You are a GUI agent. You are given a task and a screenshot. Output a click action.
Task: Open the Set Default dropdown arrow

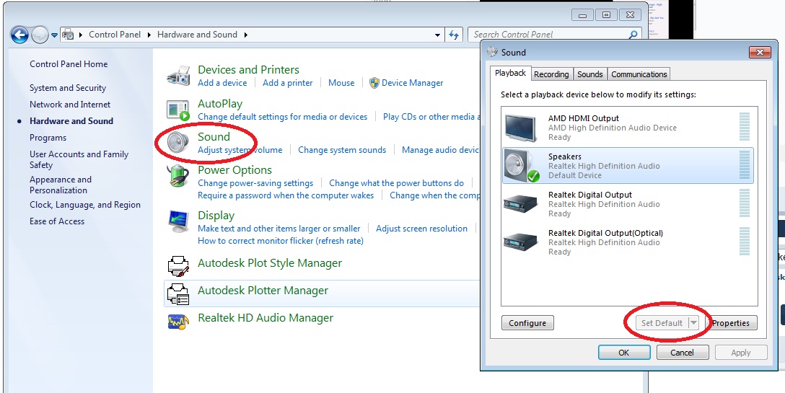693,323
